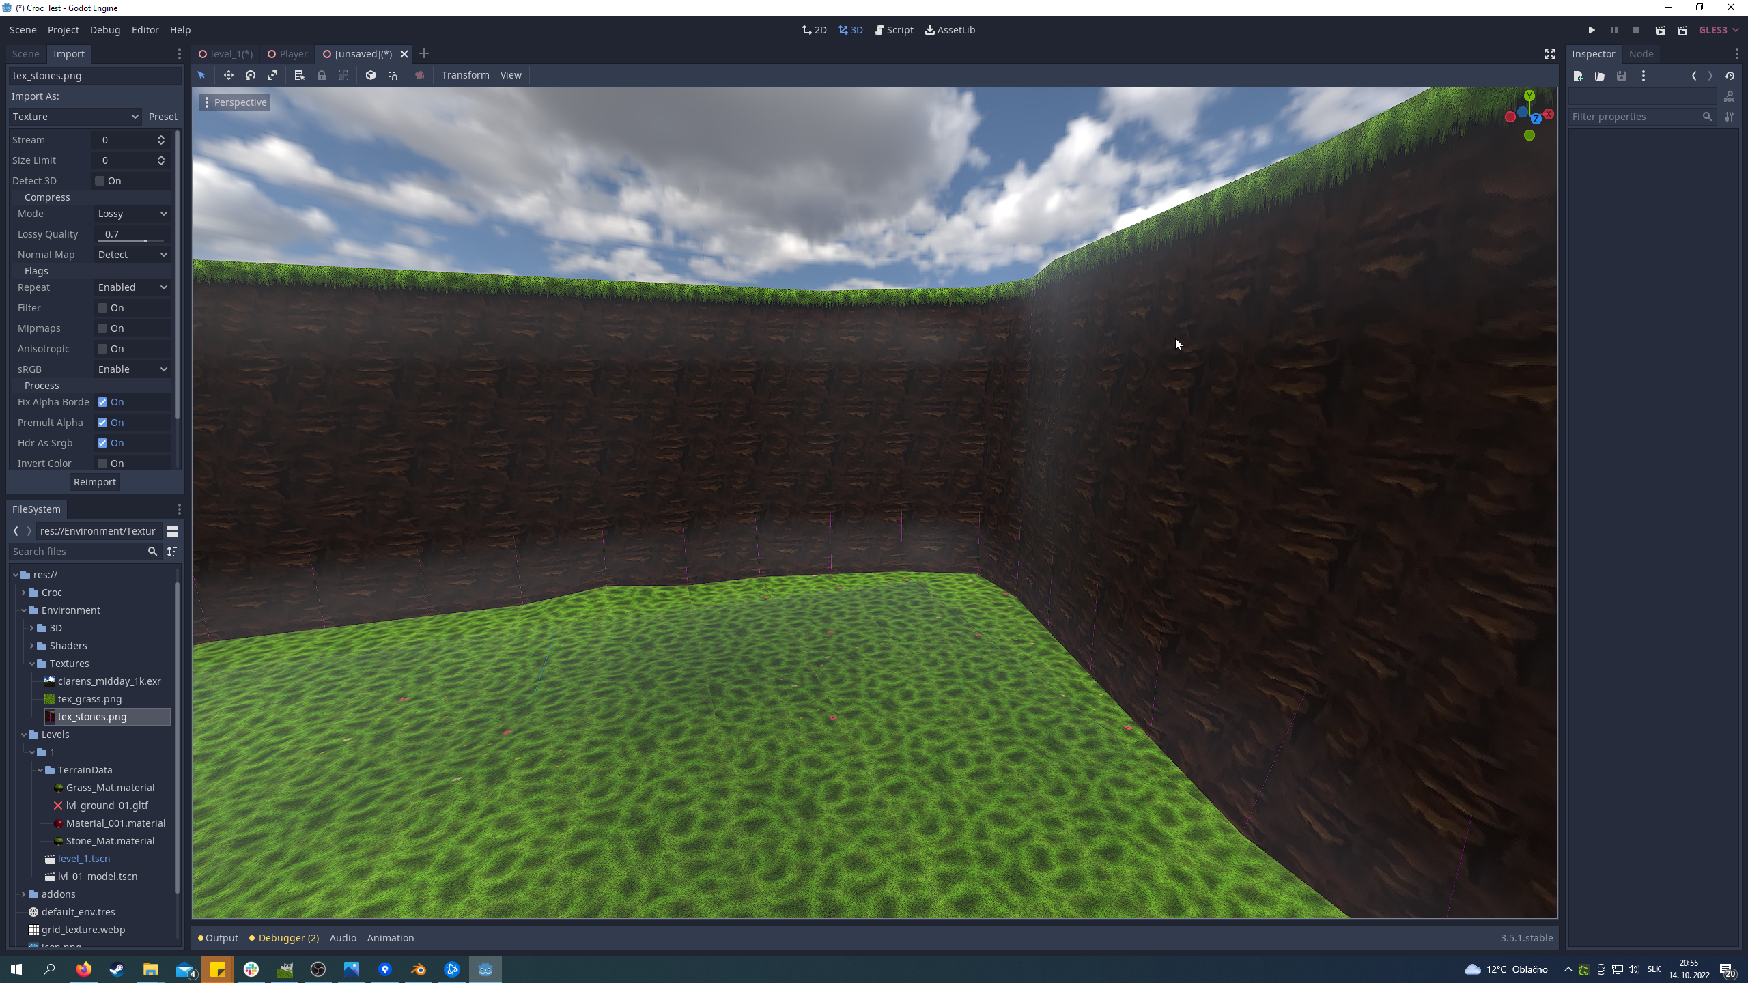Go to previous edited object in history

click(x=1694, y=76)
